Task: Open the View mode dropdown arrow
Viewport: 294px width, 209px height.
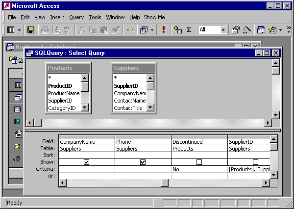Action: 19,30
